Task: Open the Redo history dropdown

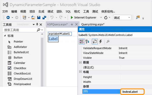Action: point(65,18)
